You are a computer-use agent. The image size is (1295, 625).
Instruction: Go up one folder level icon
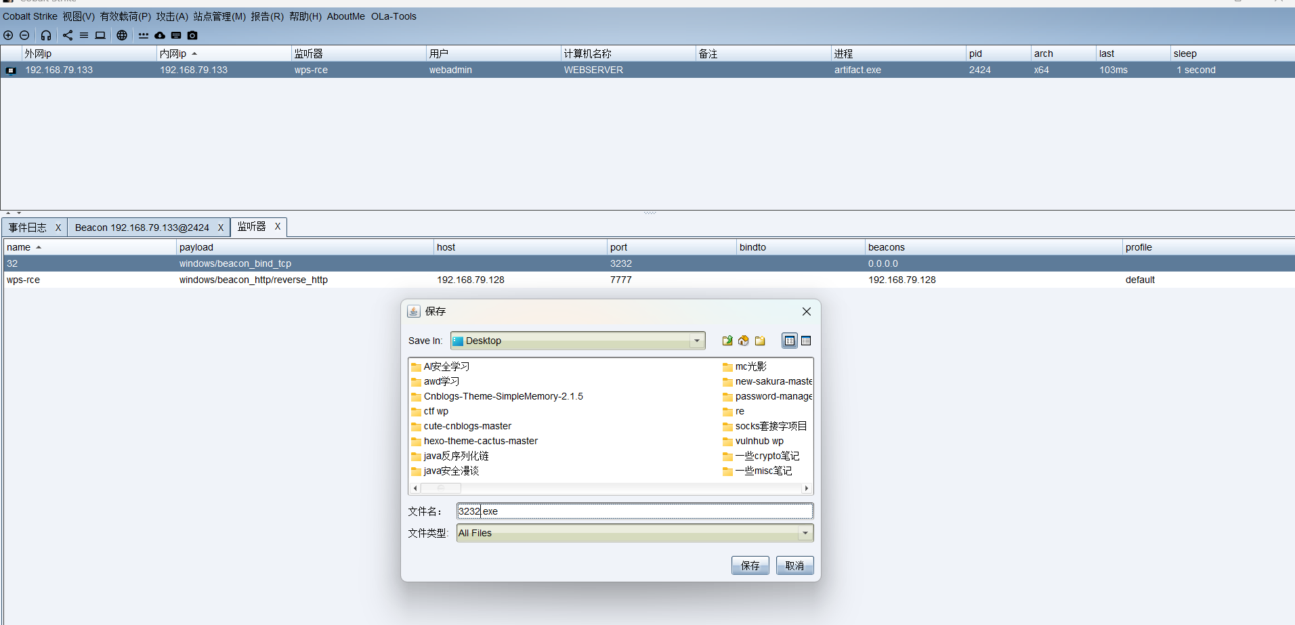[727, 341]
